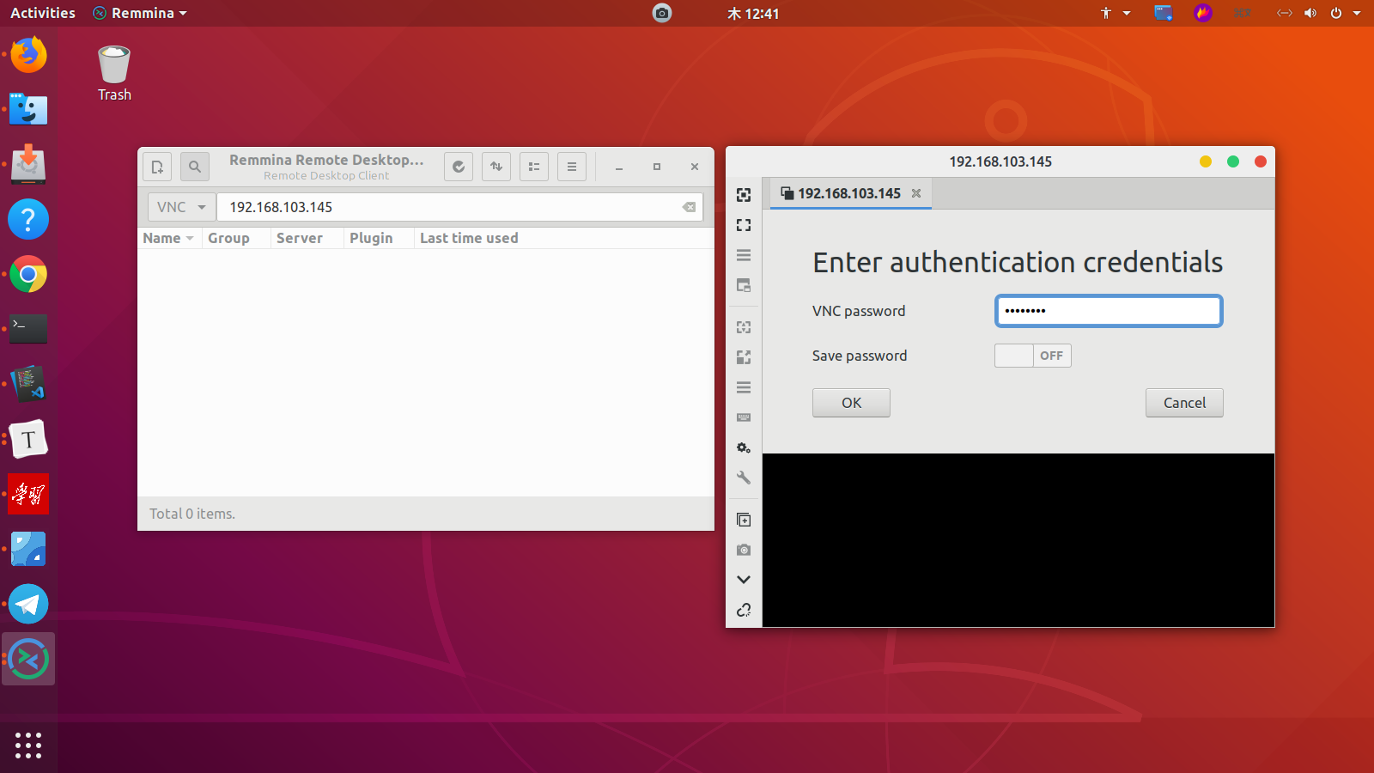Viewport: 1374px width, 773px height.
Task: Sort the list by Plugin column
Action: [x=379, y=238]
